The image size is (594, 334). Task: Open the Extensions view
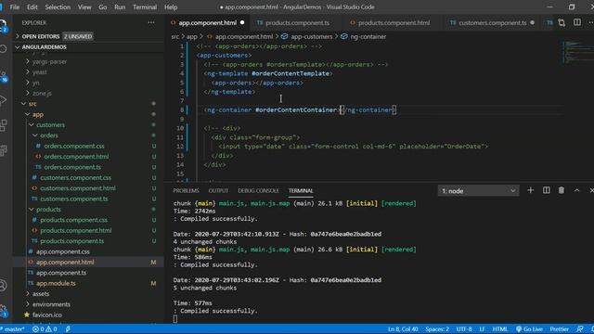pos(3,125)
